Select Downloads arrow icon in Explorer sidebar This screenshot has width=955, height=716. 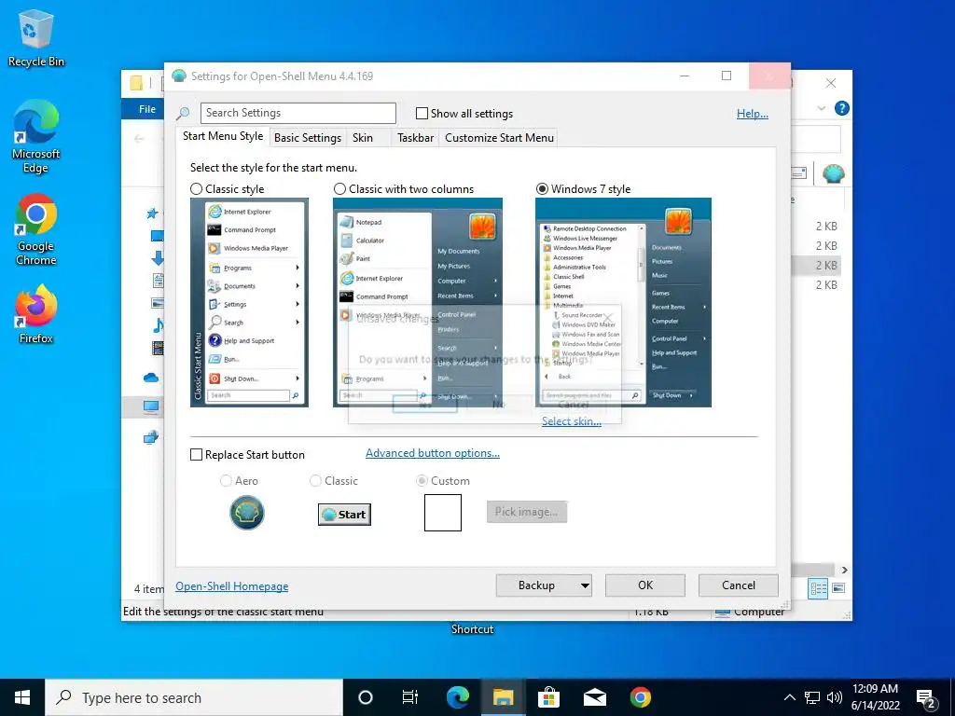coord(157,258)
